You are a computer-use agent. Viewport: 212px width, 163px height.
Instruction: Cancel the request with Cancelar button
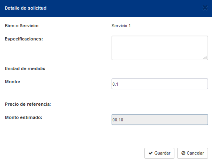coord(192,153)
